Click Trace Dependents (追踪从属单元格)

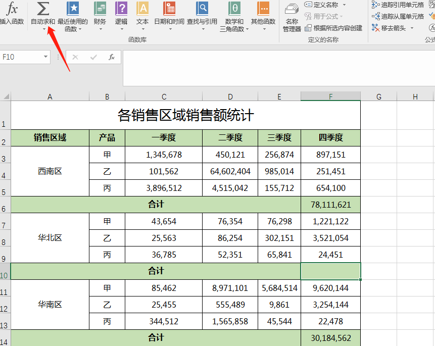(x=398, y=16)
